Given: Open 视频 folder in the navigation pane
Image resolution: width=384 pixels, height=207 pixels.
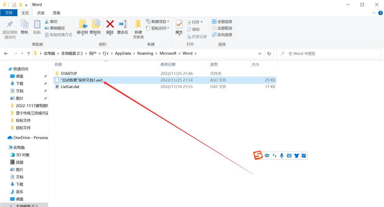Looking at the screenshot, I should [17, 162].
